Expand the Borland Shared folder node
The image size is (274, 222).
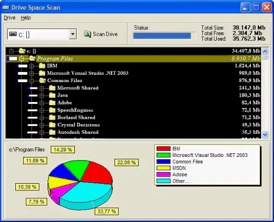42,118
